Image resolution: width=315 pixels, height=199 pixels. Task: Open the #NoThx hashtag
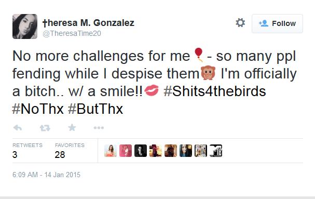[x=38, y=109]
